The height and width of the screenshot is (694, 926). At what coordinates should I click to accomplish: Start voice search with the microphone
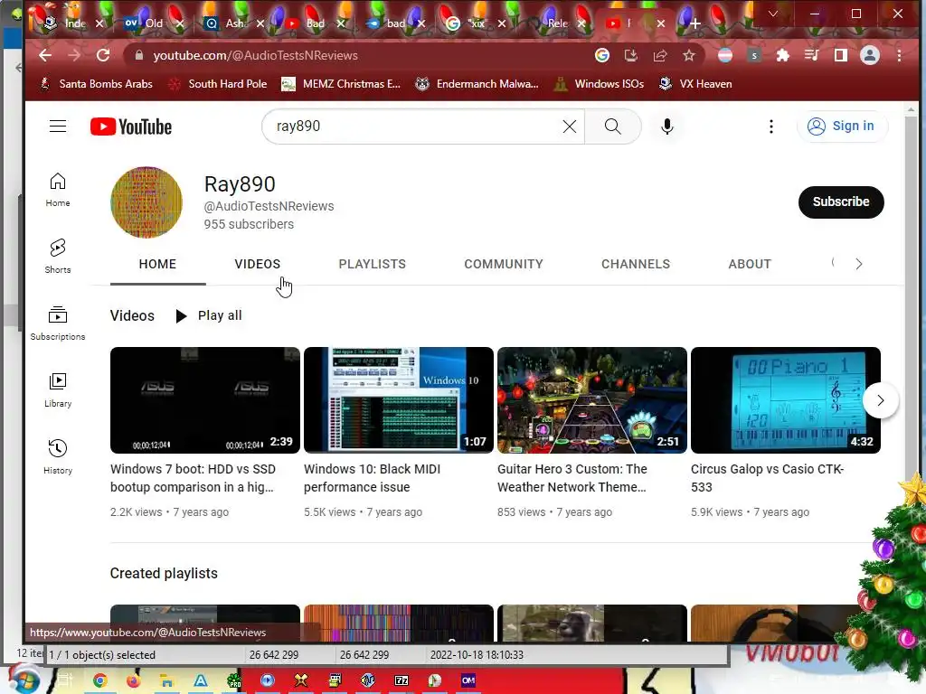click(667, 127)
